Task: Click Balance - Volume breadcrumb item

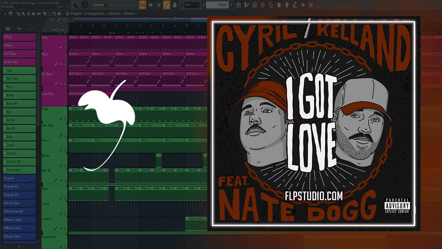Action: click(122, 13)
